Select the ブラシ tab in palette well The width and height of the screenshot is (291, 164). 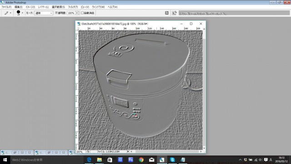pos(183,14)
